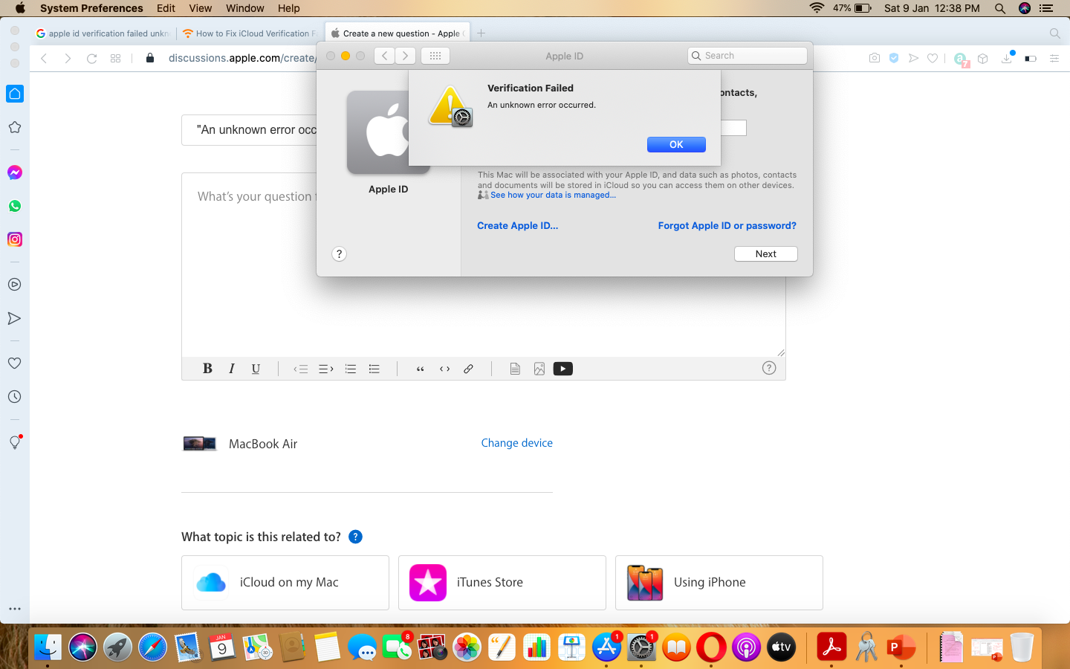This screenshot has height=669, width=1070.
Task: Open Adobe Acrobat from the Dock
Action: [831, 647]
